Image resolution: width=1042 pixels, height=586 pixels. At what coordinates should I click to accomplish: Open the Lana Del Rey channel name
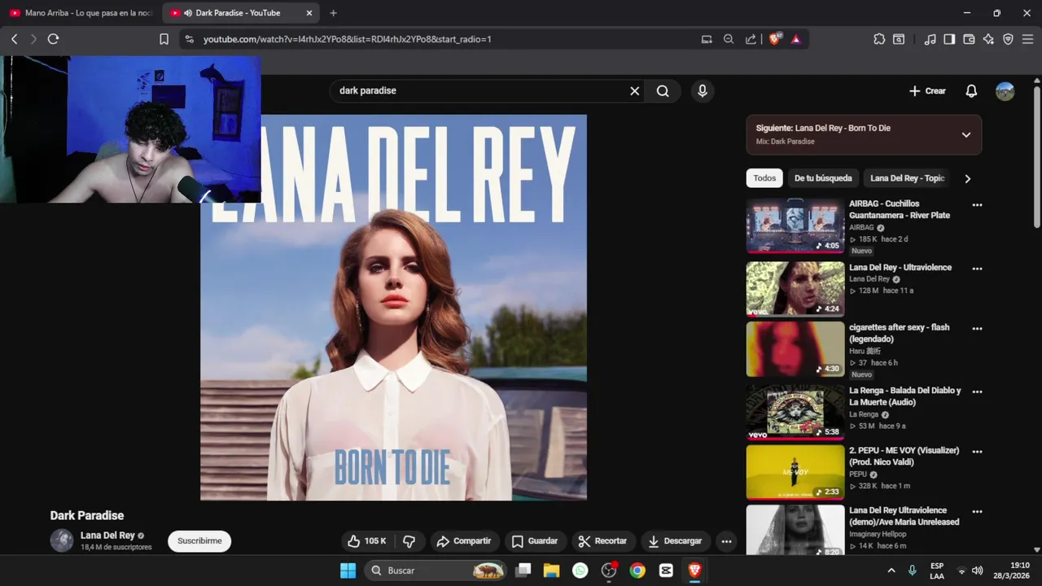pos(107,536)
